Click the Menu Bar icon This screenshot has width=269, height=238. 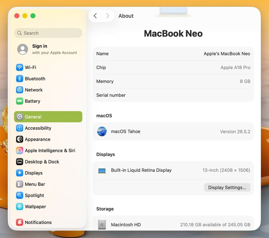[20, 184]
